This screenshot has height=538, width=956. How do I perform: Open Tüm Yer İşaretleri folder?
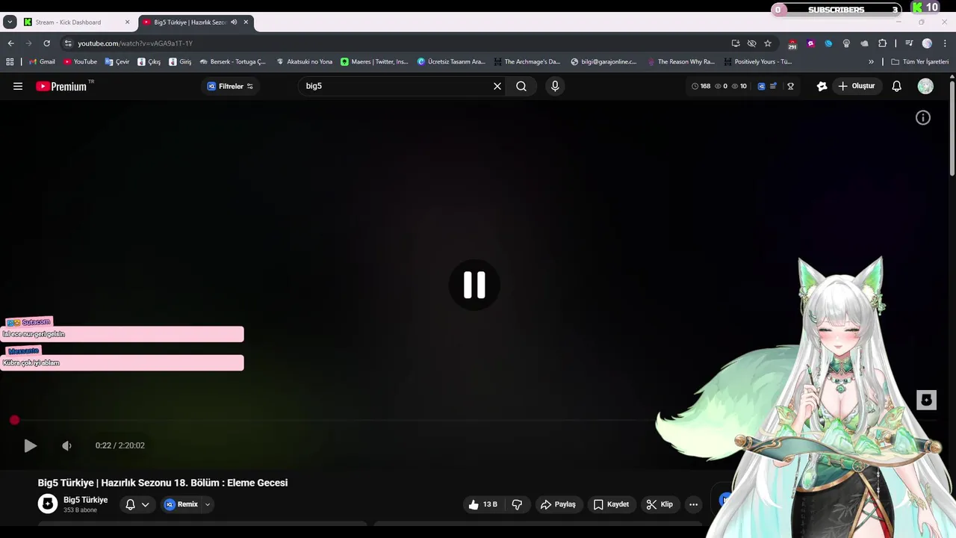(x=919, y=62)
